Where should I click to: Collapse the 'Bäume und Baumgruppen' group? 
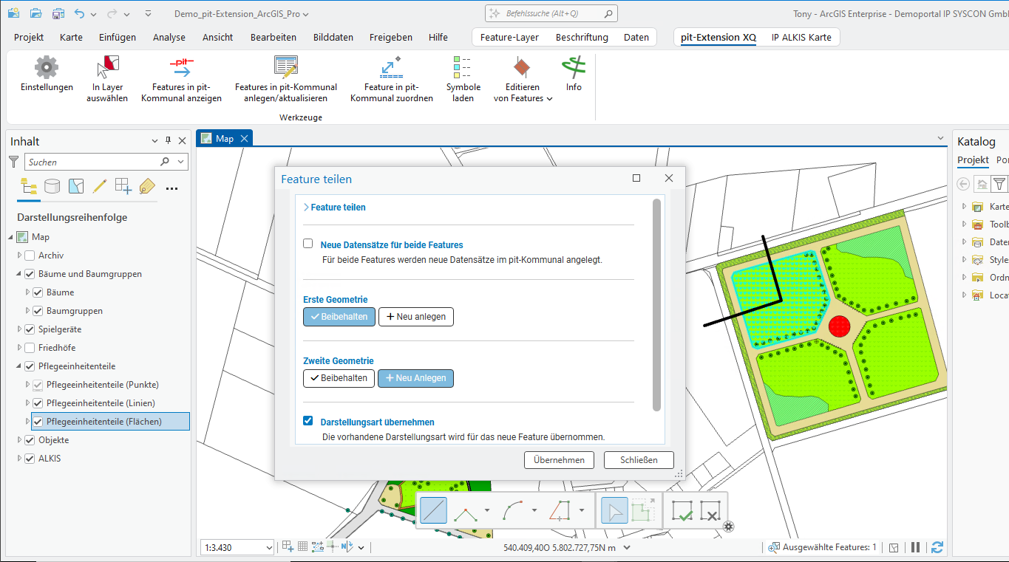point(18,273)
